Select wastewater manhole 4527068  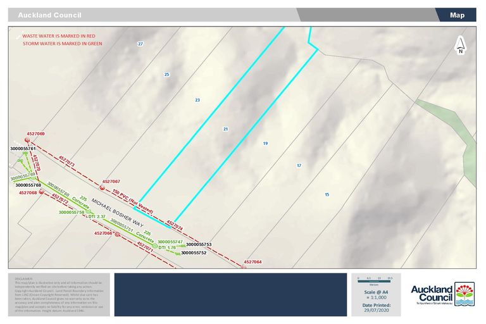(42, 192)
